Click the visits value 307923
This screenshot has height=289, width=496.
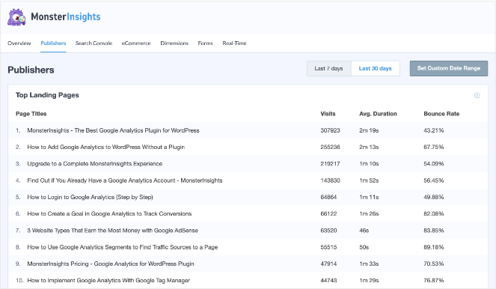click(330, 130)
